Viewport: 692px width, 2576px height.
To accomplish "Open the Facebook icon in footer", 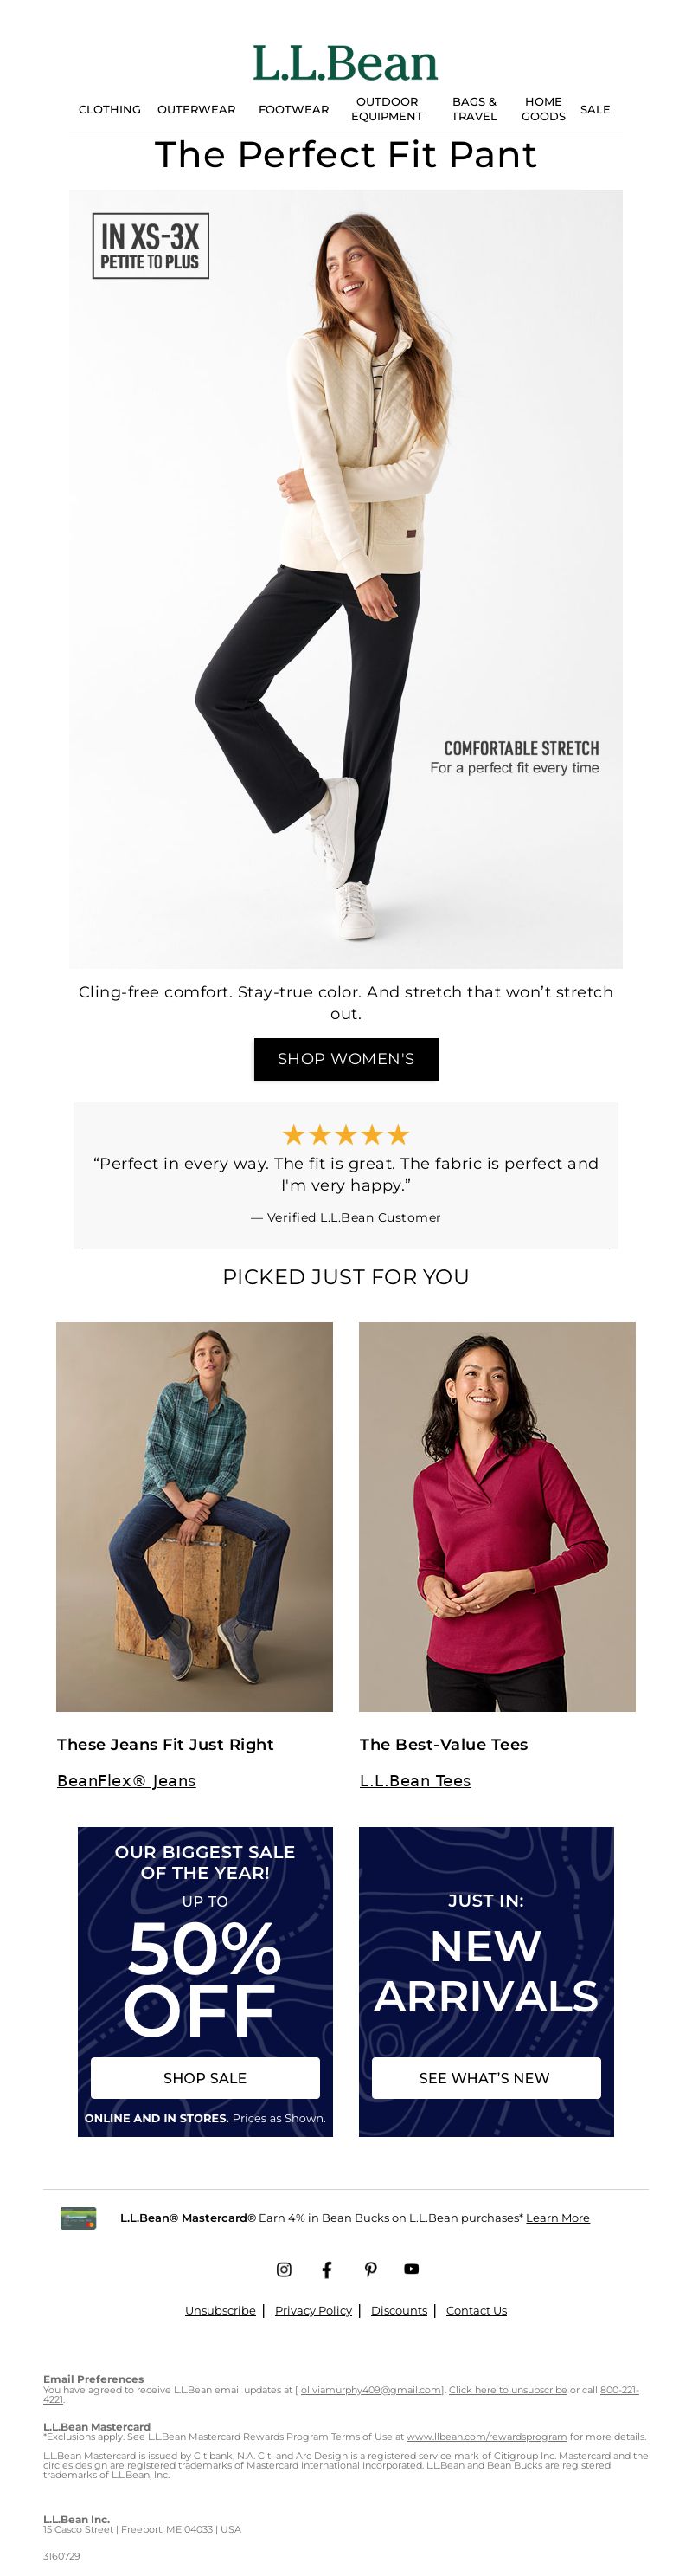I will point(326,2269).
